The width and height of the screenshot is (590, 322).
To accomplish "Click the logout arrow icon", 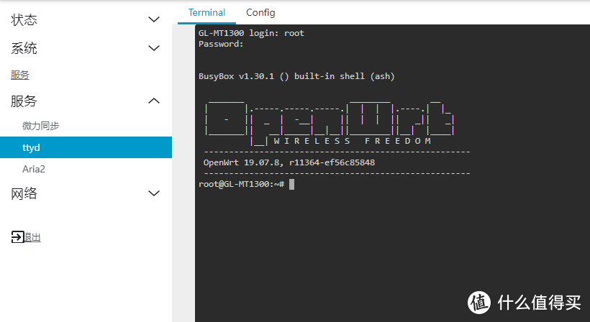I will (17, 236).
